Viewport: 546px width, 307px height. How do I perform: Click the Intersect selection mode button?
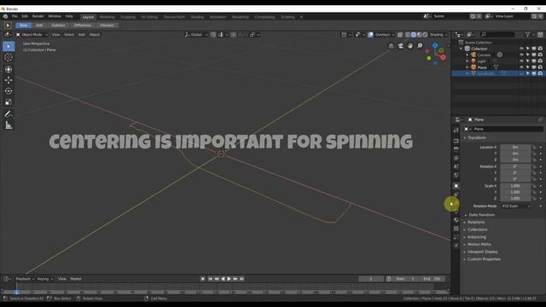pos(107,26)
